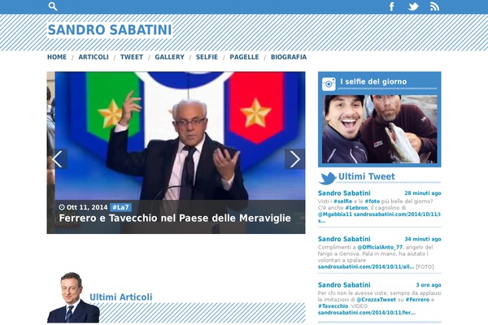Image resolution: width=488 pixels, height=325 pixels.
Task: Select GALLERY in the navigation
Action: 170,57
